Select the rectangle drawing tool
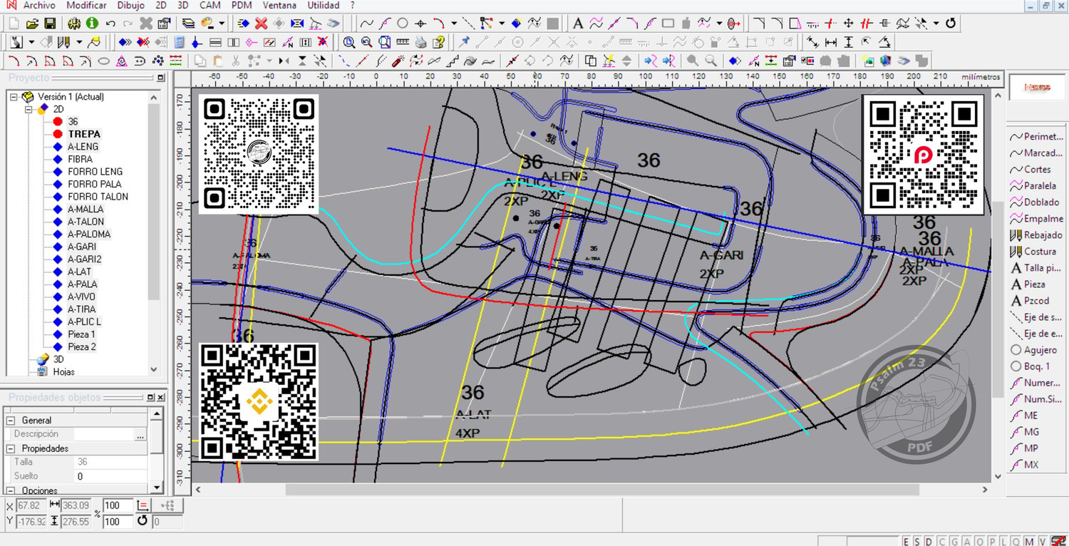Screen dimensions: 1069x546 (668, 24)
